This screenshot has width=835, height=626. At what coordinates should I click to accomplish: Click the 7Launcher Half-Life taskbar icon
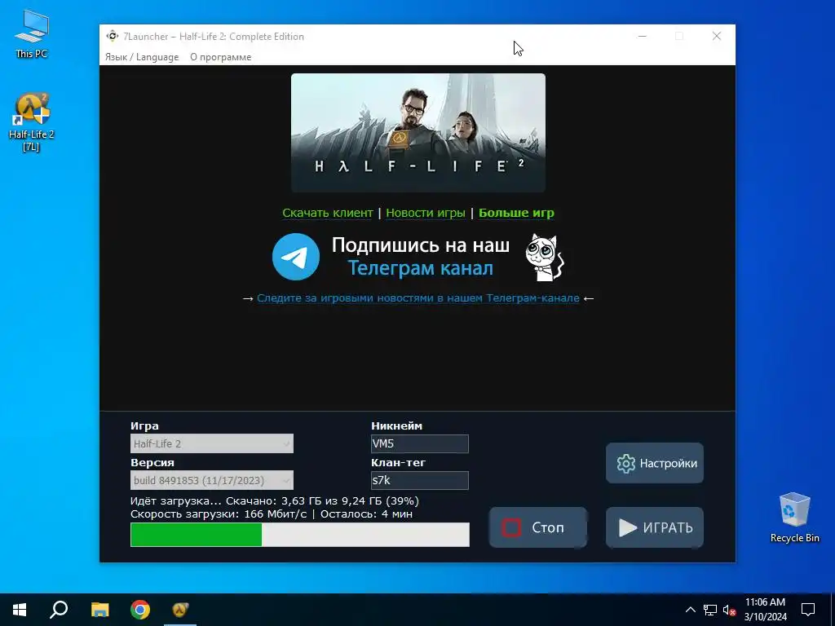pos(180,610)
